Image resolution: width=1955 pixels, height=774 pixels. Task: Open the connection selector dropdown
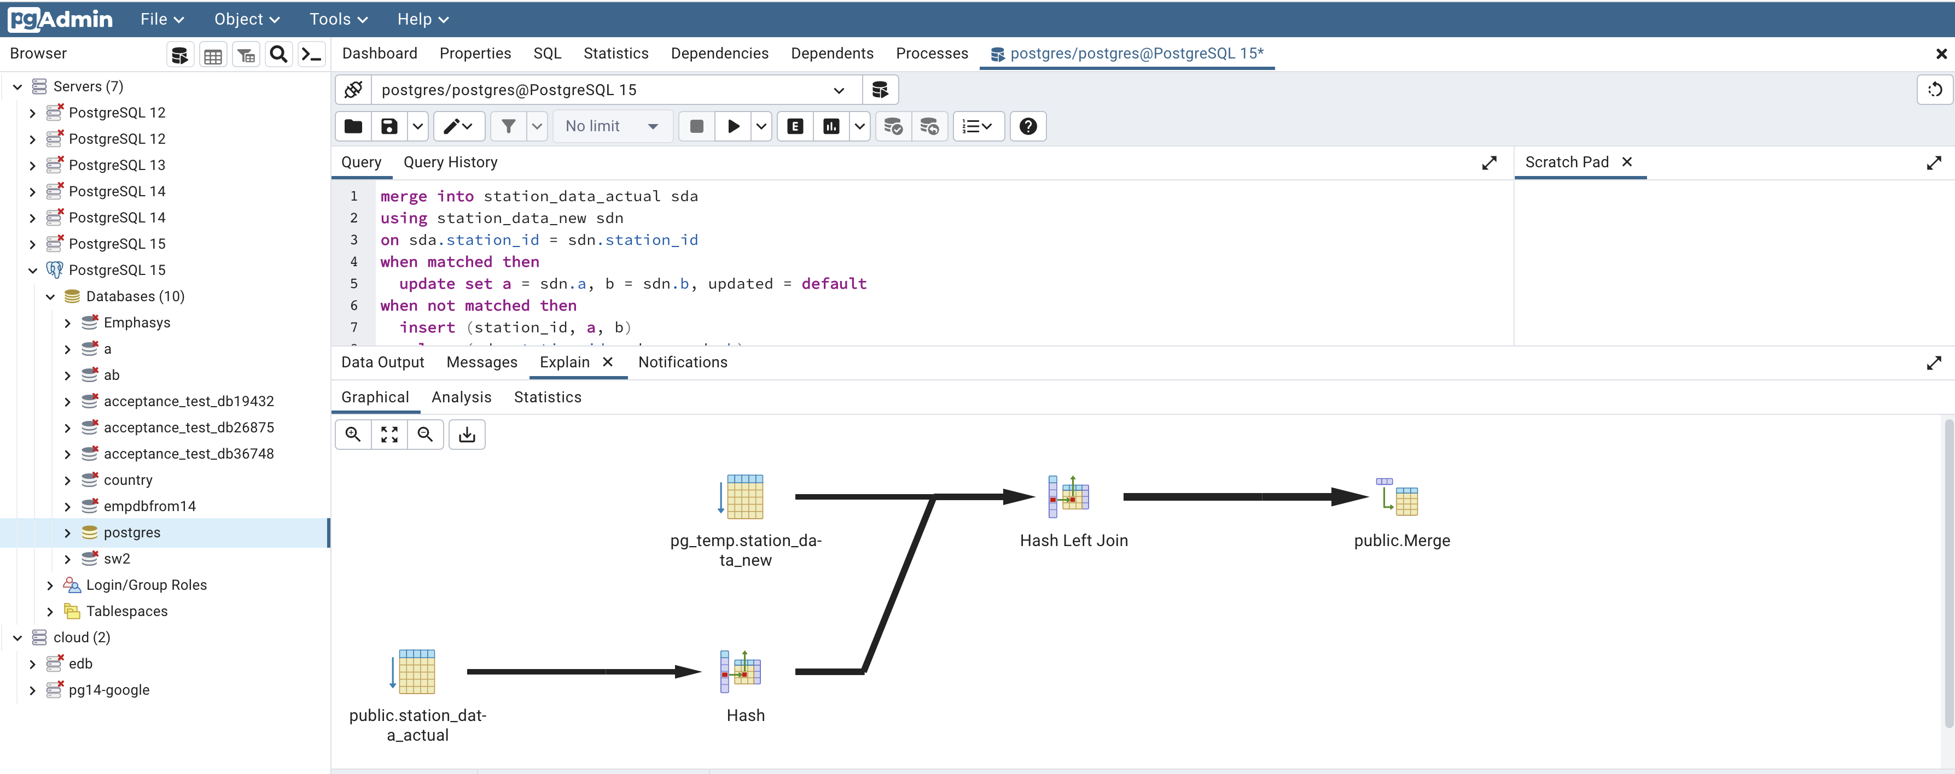pos(839,90)
